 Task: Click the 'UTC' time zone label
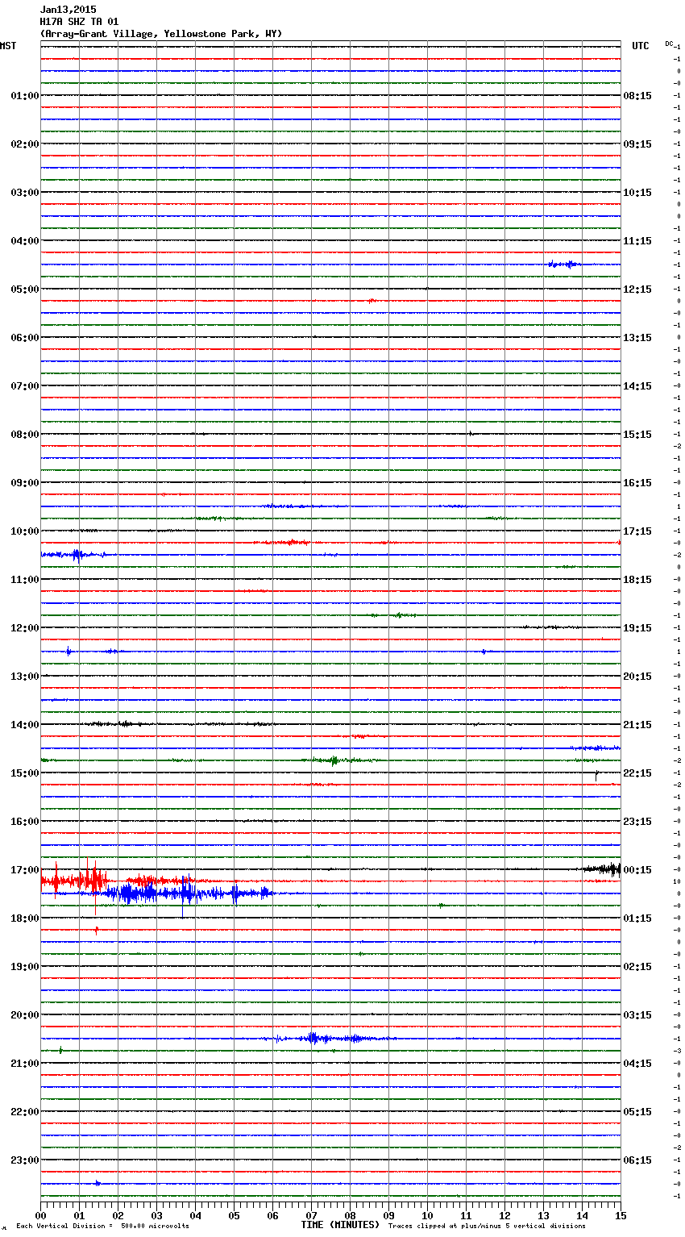coord(641,46)
